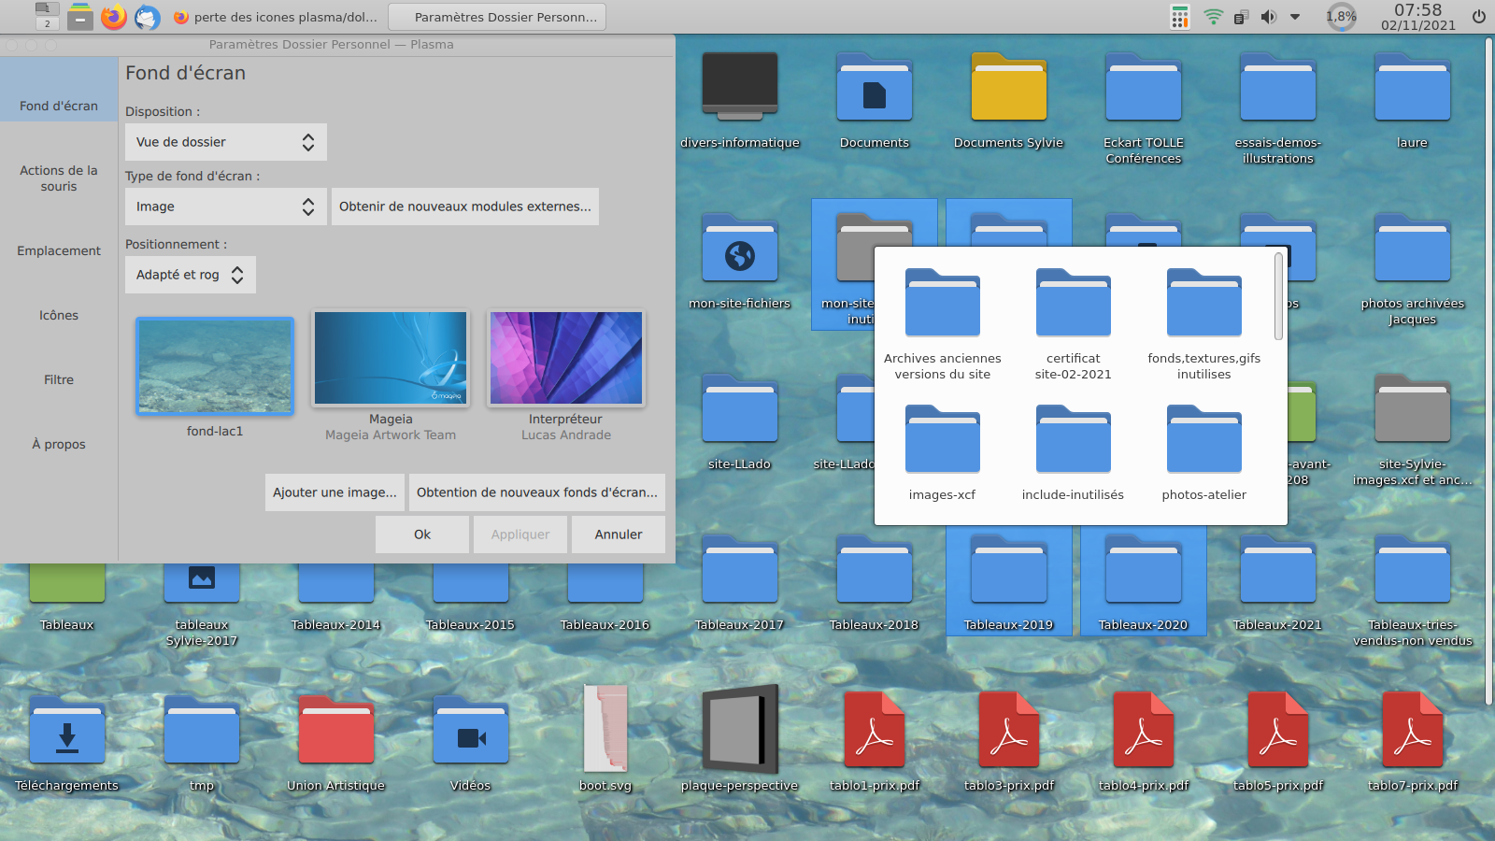Open tablo4-prix.pdf file
Image resolution: width=1495 pixels, height=841 pixels.
pos(1144,730)
